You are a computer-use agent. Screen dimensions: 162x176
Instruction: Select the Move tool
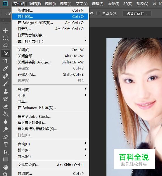5,30
